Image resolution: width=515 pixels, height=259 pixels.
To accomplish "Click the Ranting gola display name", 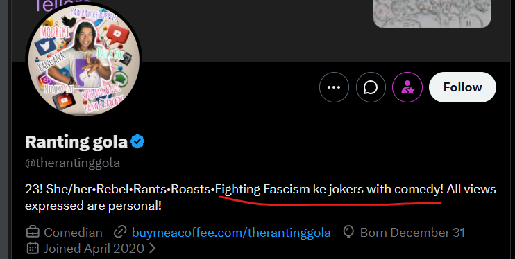I will (76, 142).
